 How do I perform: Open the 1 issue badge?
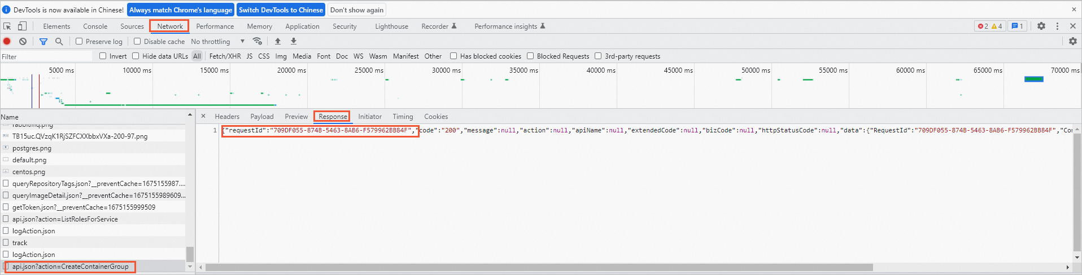coord(1017,26)
